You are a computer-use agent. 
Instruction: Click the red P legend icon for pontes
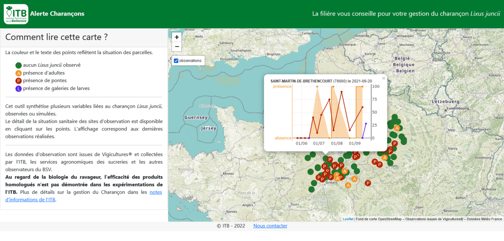tap(18, 81)
